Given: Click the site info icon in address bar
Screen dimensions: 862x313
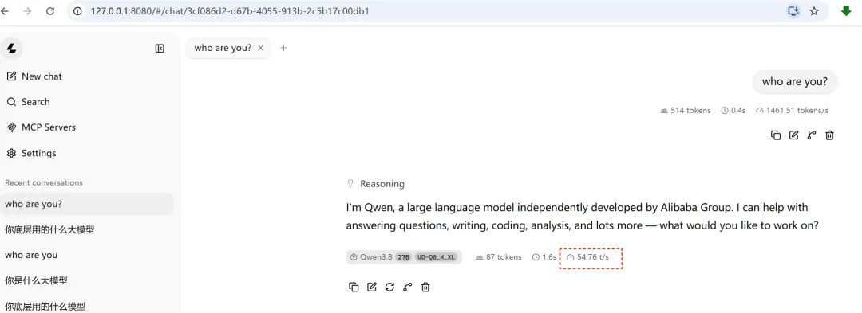Looking at the screenshot, I should click(x=78, y=11).
